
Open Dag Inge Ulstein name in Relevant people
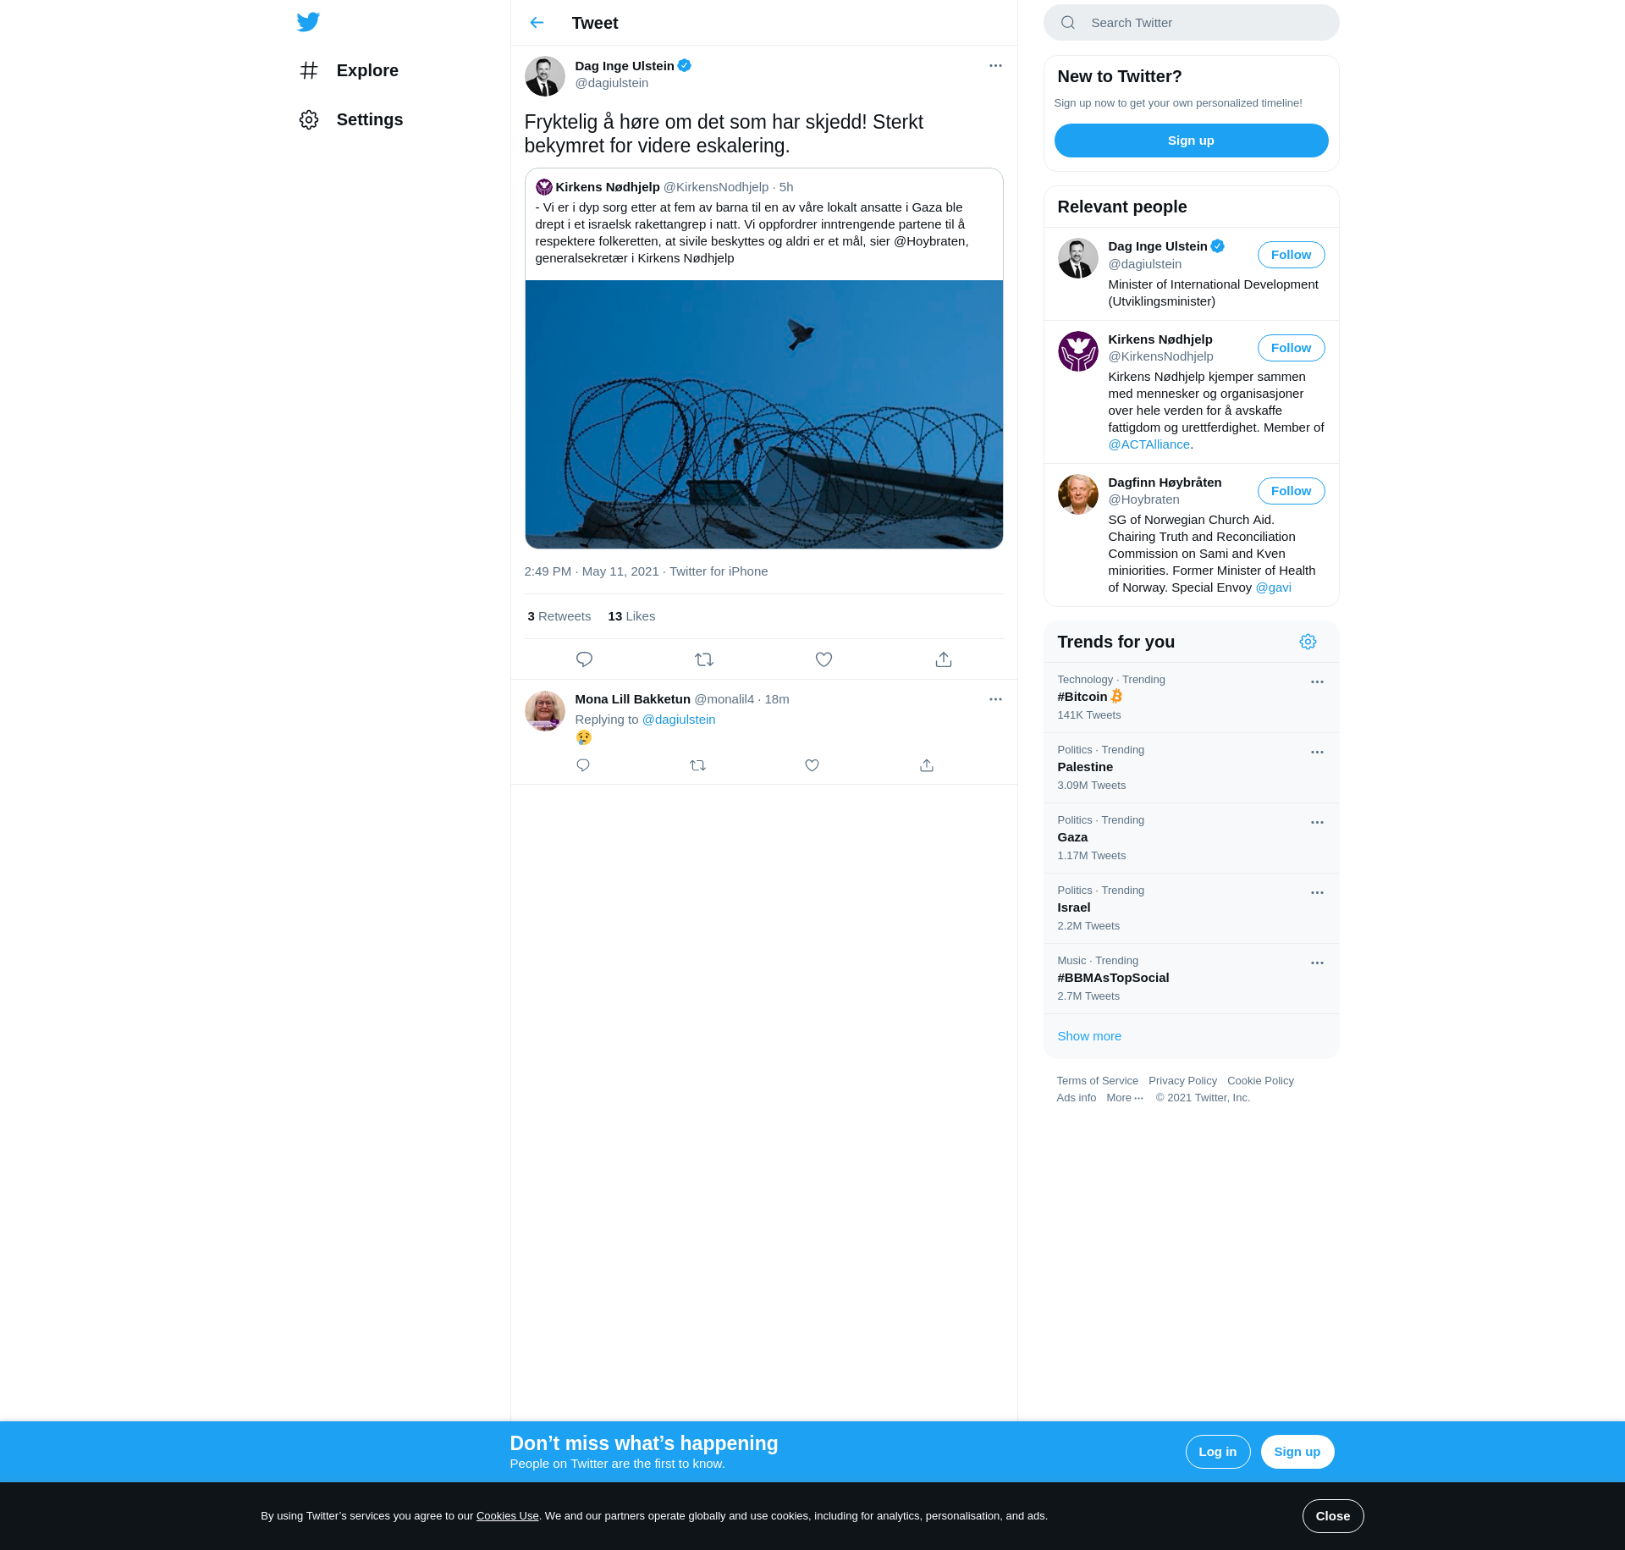coord(1158,246)
